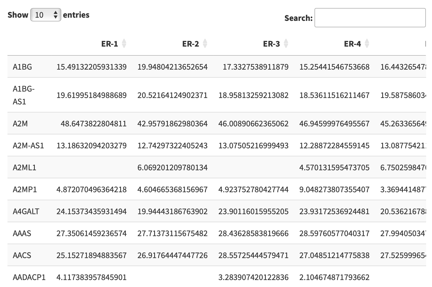432x287 pixels.
Task: Click the ER-3 column sort icon
Action: coord(286,43)
